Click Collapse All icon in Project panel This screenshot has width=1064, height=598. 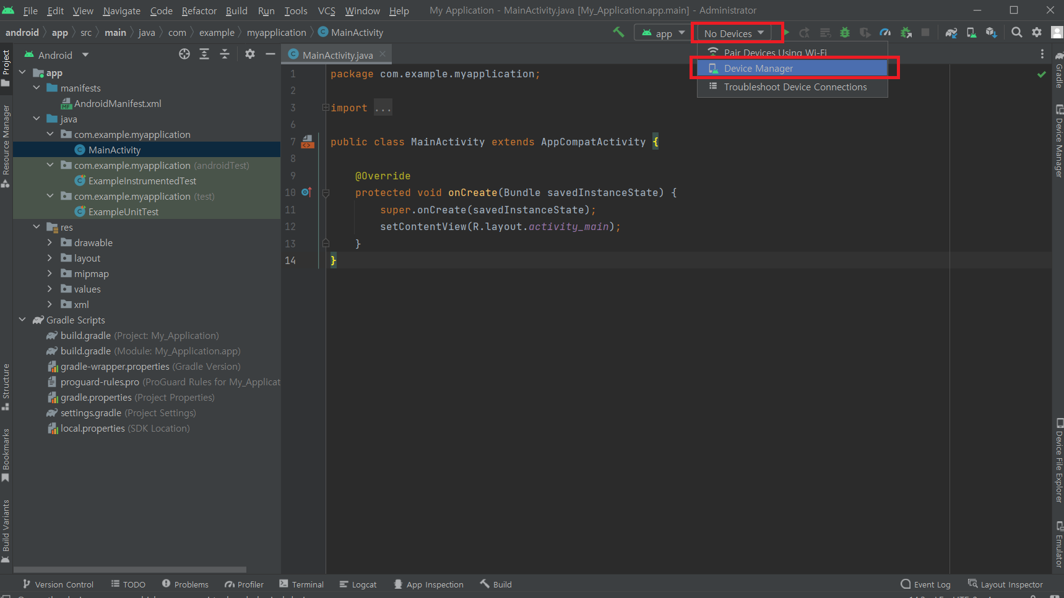tap(225, 54)
